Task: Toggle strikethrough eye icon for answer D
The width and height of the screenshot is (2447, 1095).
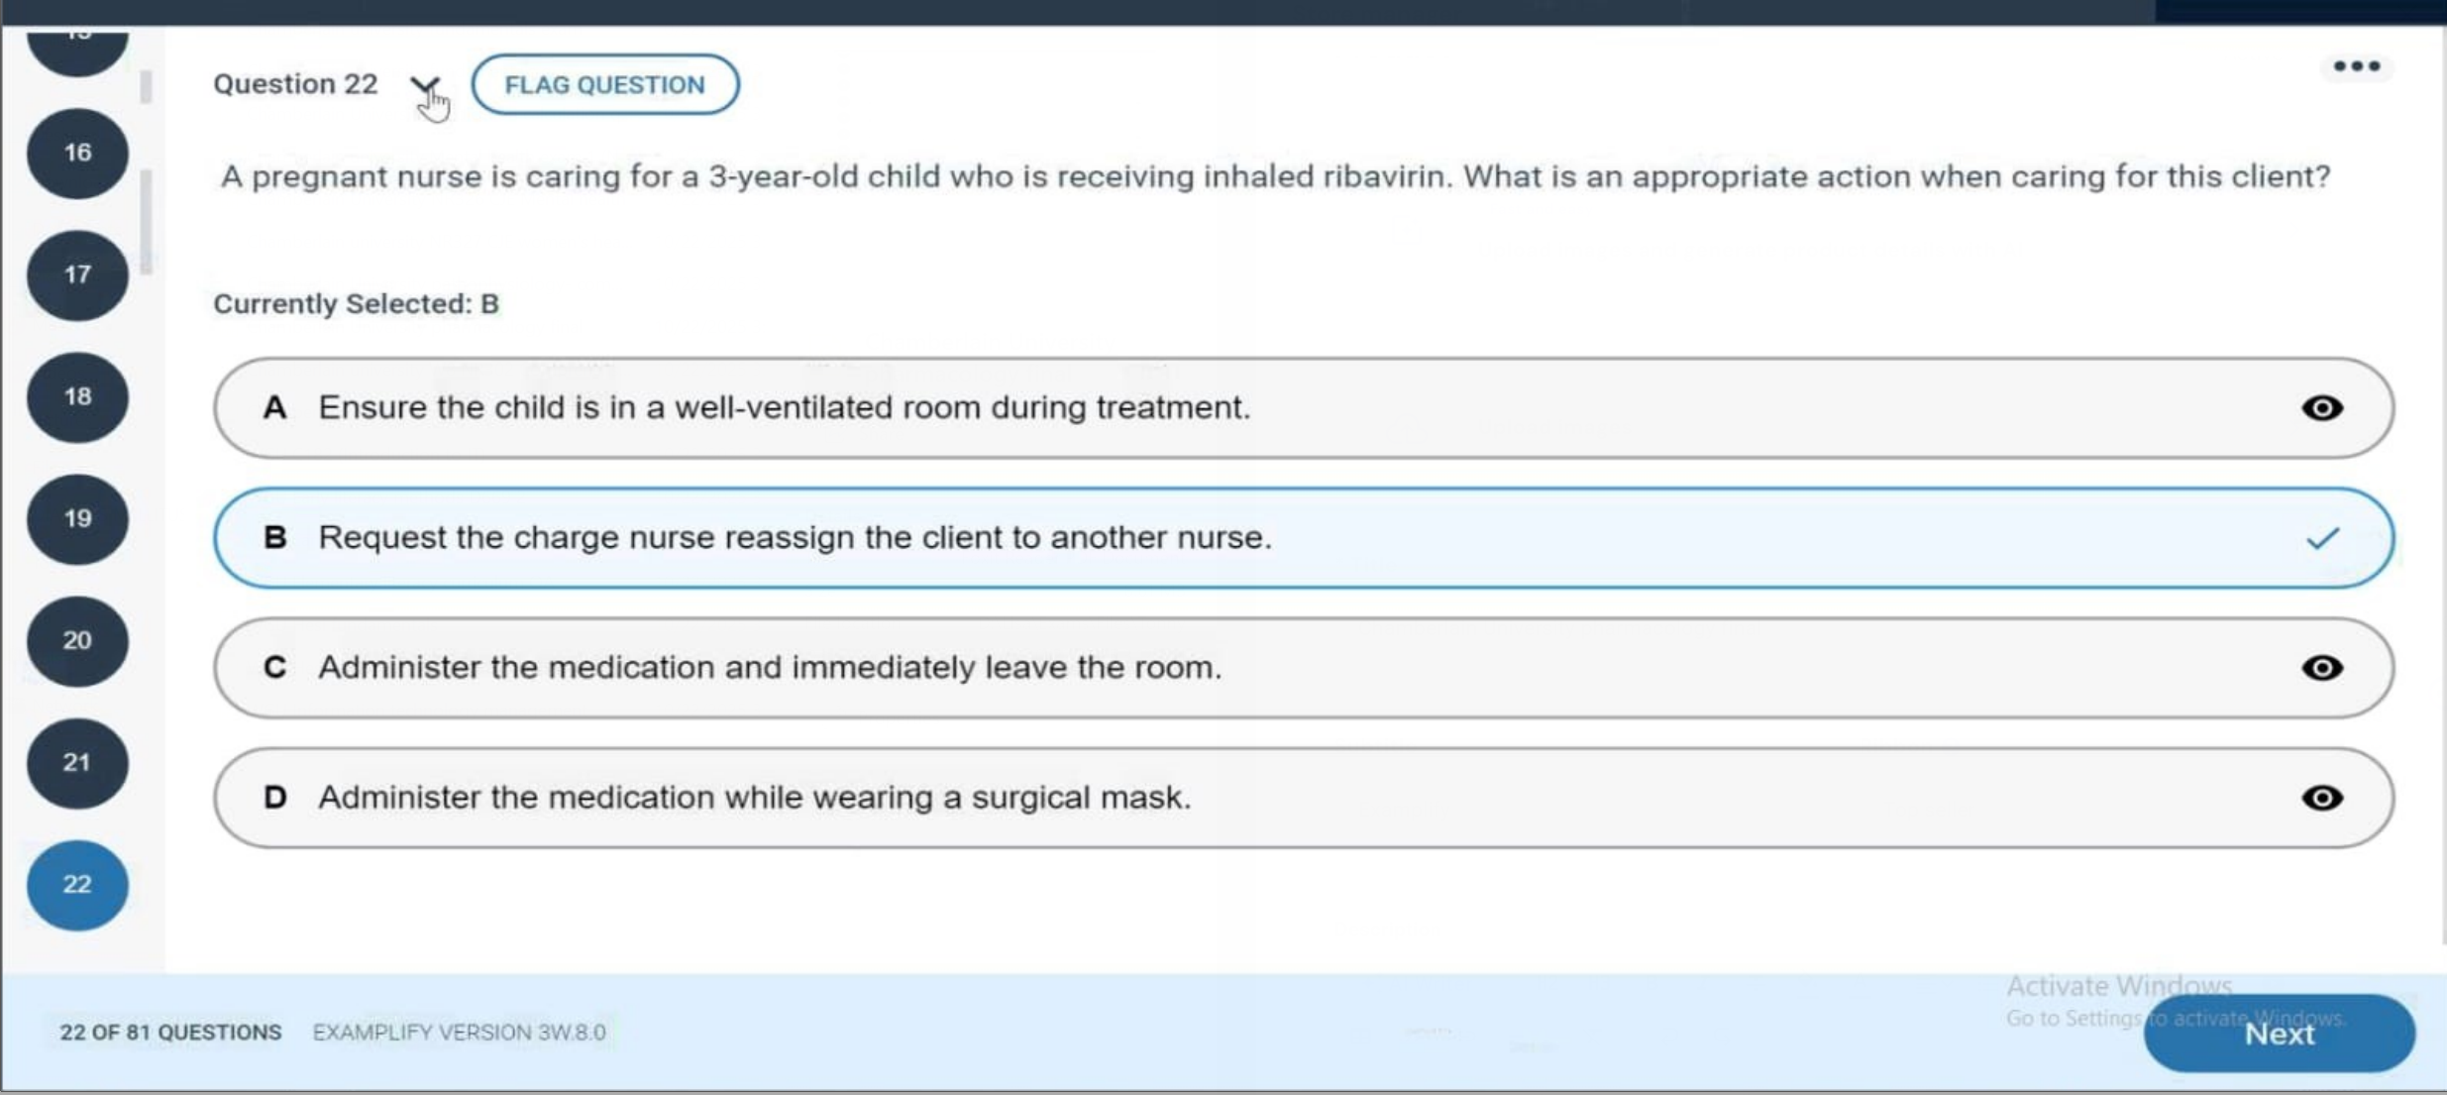Action: pyautogui.click(x=2321, y=798)
